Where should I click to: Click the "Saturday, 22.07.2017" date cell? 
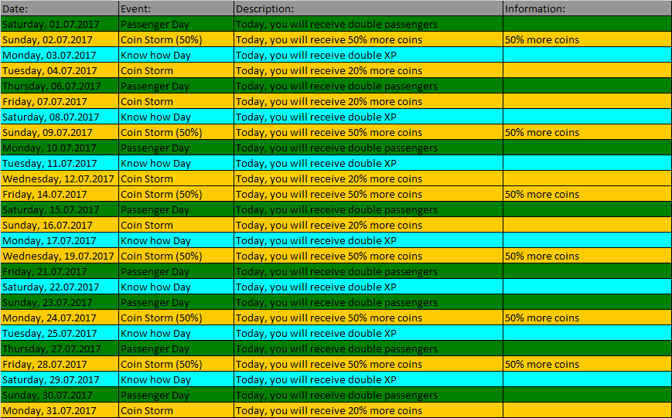click(60, 287)
